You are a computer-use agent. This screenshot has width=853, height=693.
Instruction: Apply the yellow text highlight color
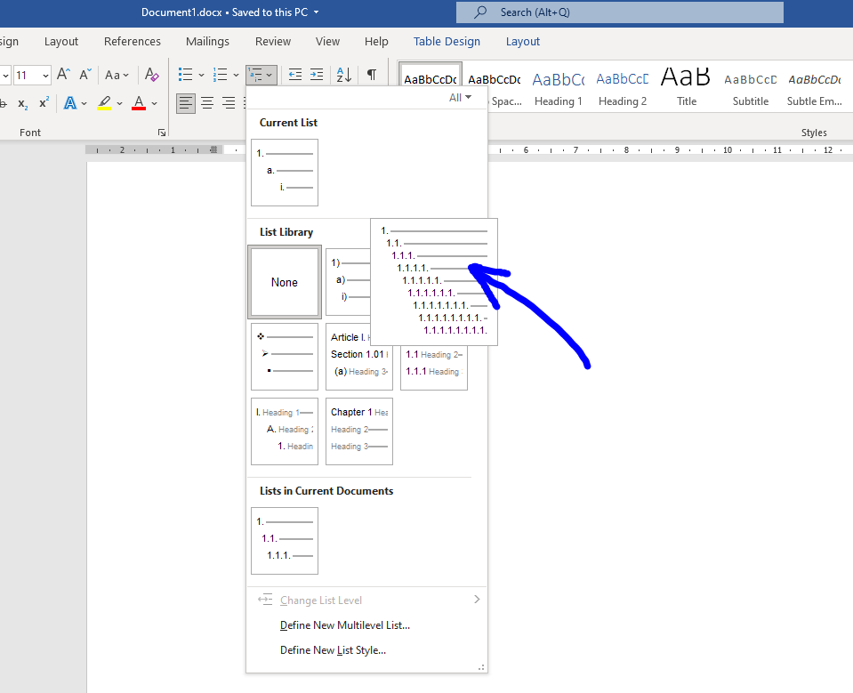(x=105, y=103)
